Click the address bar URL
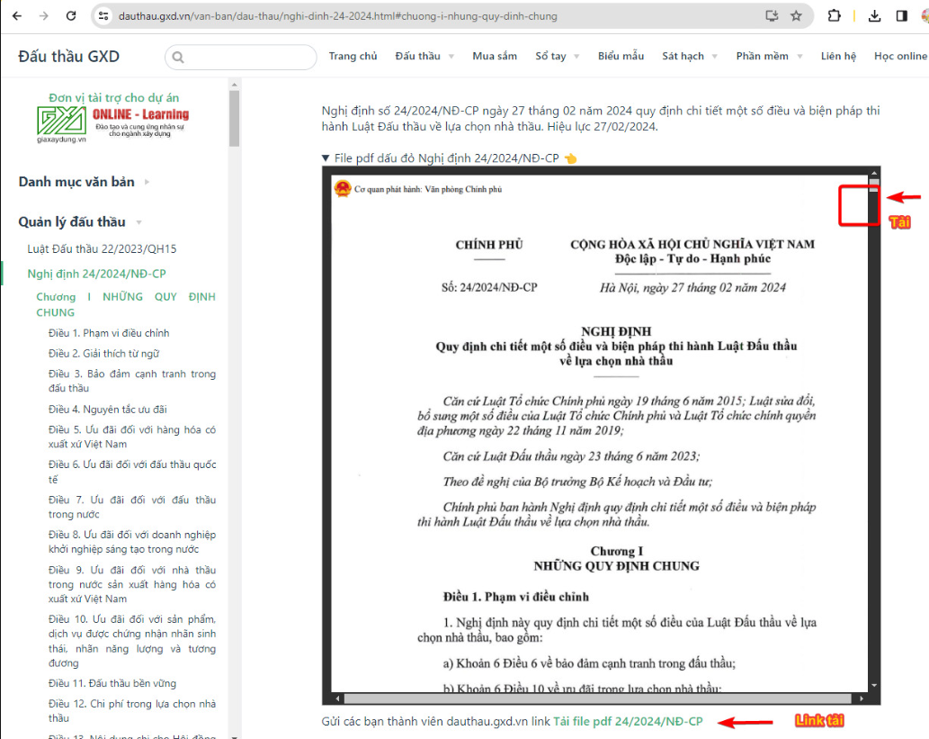Viewport: 929px width, 739px height. pos(338,16)
